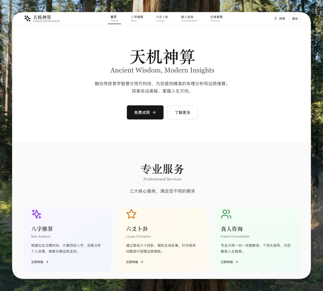Click the 探索命运奥秘 hero description line
This screenshot has height=291, width=323.
point(162,91)
